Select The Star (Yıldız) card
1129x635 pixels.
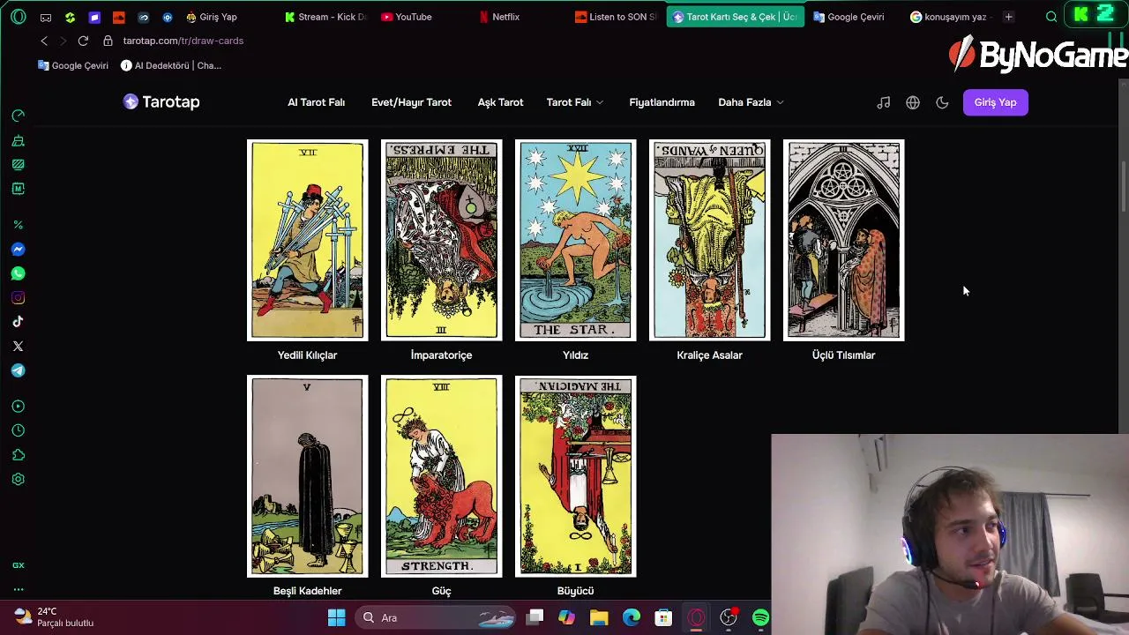[x=575, y=240]
